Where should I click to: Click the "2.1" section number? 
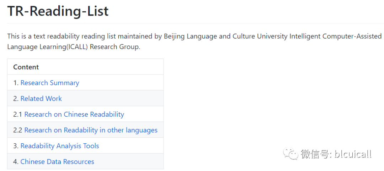(x=18, y=115)
